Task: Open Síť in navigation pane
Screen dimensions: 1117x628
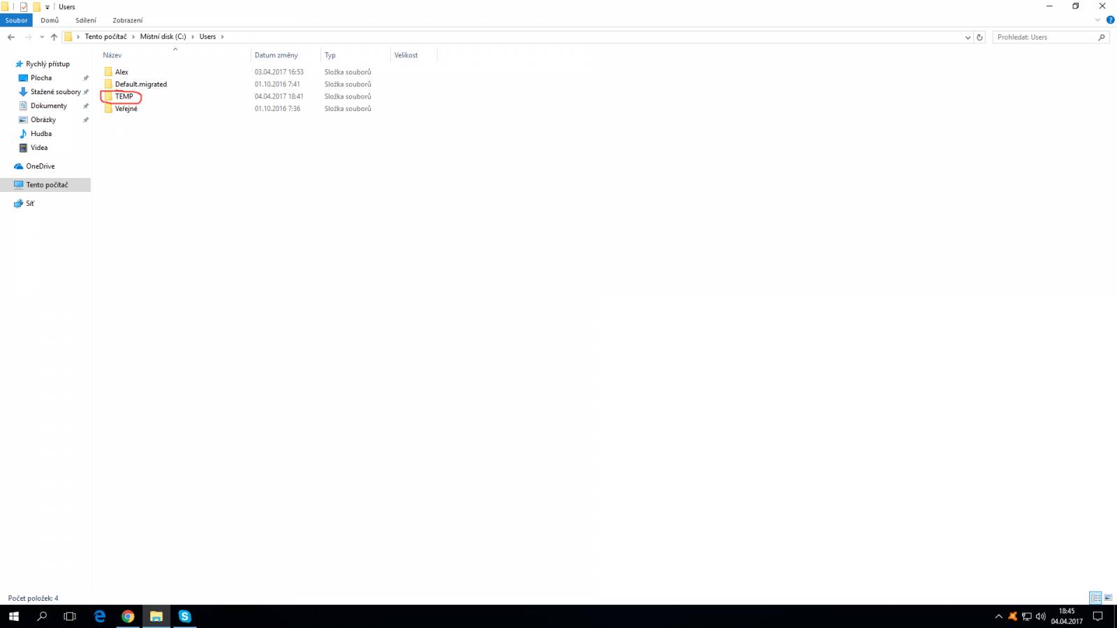Action: [x=29, y=203]
